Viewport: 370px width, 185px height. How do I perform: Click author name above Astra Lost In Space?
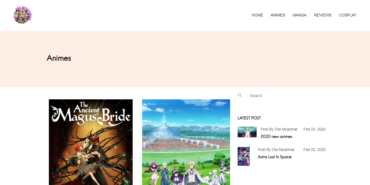tap(283, 150)
